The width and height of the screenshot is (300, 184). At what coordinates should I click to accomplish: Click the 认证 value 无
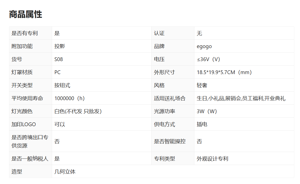pos(199,33)
